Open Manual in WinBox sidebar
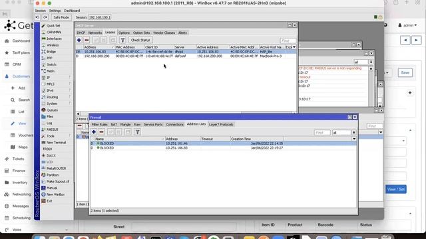The image size is (426, 239). (52, 188)
